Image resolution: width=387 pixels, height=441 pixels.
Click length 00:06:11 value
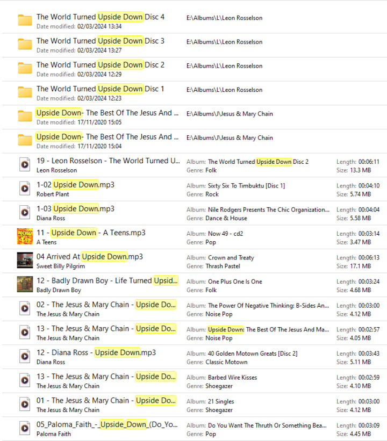coord(369,162)
